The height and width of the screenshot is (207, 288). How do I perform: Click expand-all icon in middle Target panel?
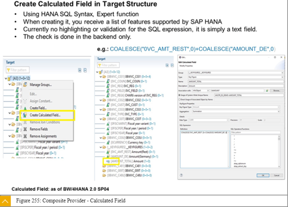[x=167, y=65]
